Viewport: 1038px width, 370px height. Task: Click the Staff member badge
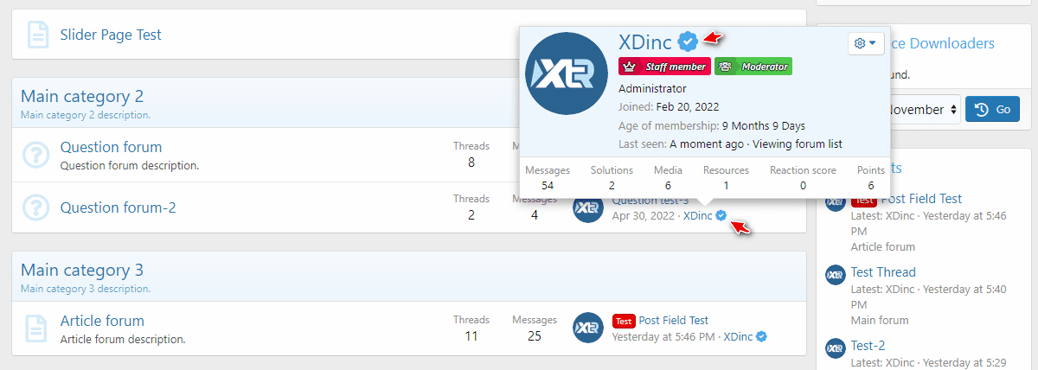point(664,66)
